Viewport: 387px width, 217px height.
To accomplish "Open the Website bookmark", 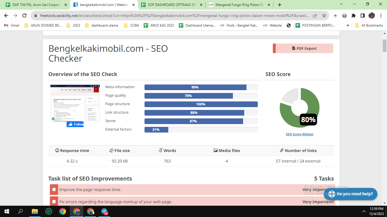I will [272, 25].
